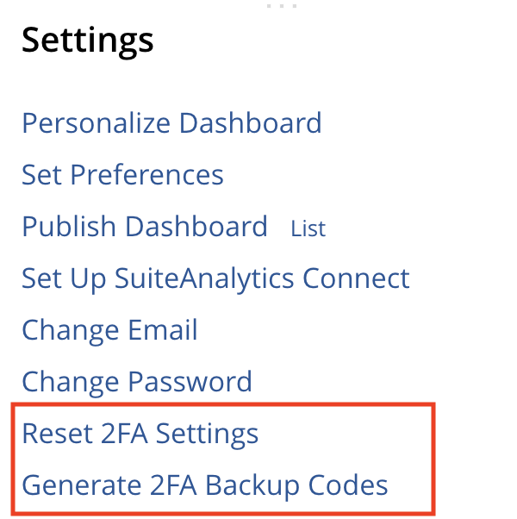Open the Personalize Dashboard link
517x519 pixels.
click(171, 123)
